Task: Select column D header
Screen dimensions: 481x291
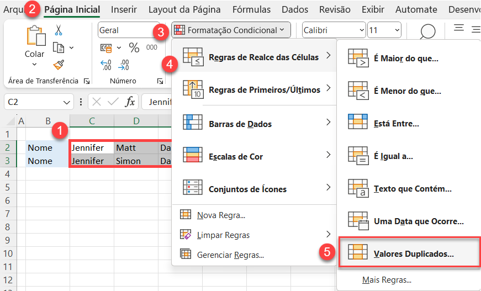Action: 136,121
